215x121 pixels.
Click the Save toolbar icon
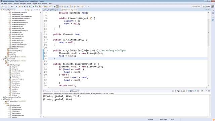[x=6, y=6]
